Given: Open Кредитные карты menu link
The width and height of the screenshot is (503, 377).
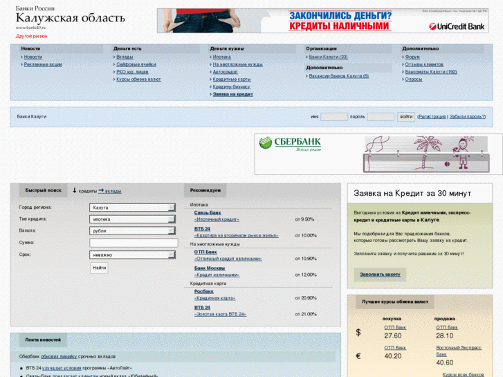Looking at the screenshot, I should coord(232,79).
